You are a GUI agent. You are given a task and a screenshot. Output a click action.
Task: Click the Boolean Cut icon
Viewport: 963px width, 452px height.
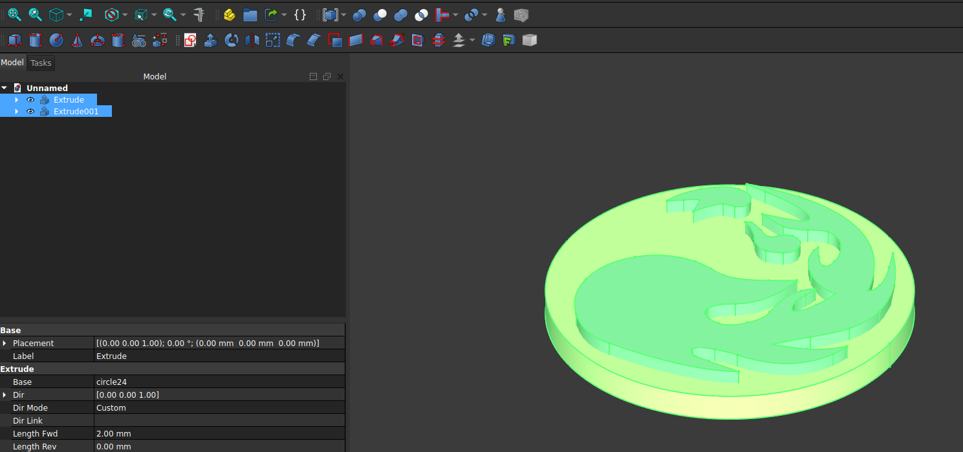(x=380, y=14)
